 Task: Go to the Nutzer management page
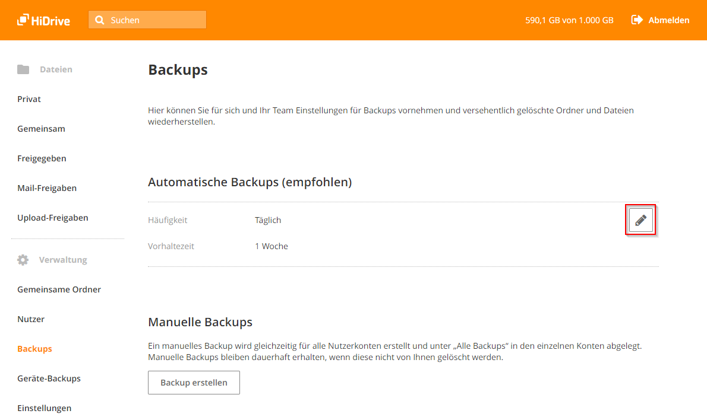(x=31, y=319)
